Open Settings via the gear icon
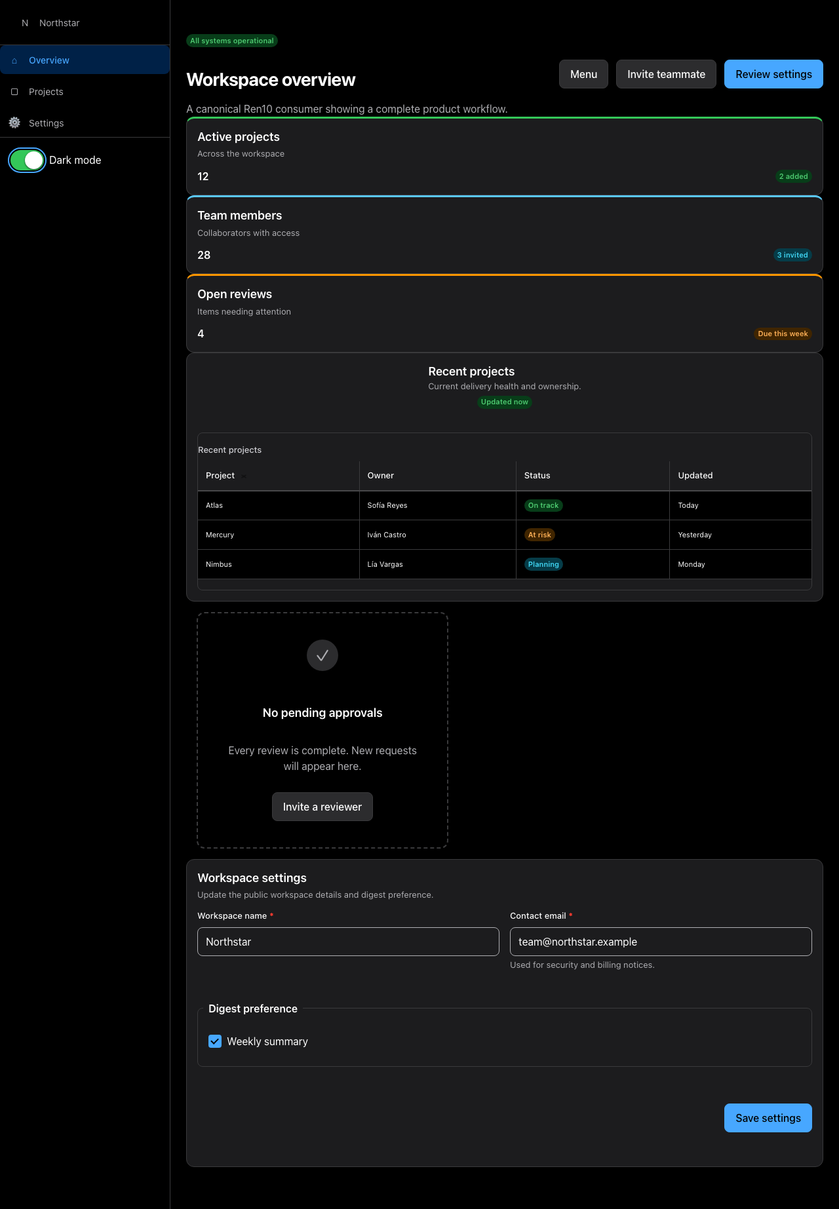Image resolution: width=839 pixels, height=1209 pixels. coord(14,123)
